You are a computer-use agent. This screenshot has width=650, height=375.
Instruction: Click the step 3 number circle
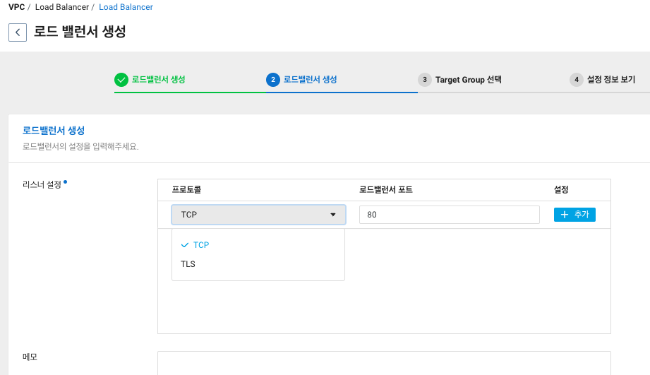pos(424,80)
